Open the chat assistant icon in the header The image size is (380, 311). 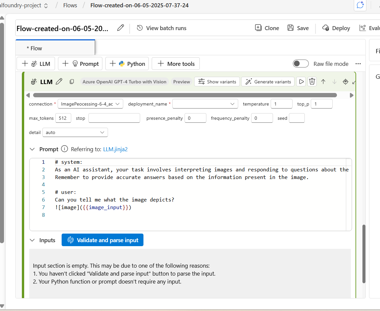[360, 5]
